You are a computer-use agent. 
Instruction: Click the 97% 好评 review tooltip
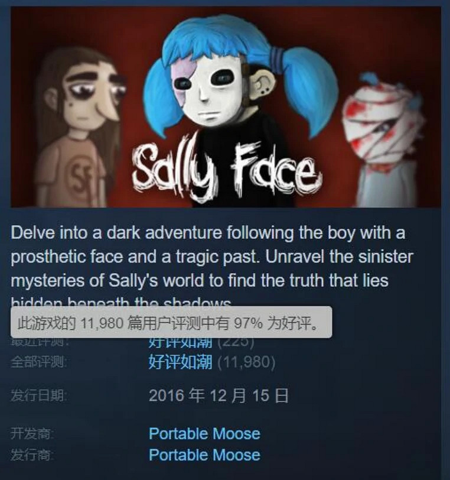click(171, 322)
